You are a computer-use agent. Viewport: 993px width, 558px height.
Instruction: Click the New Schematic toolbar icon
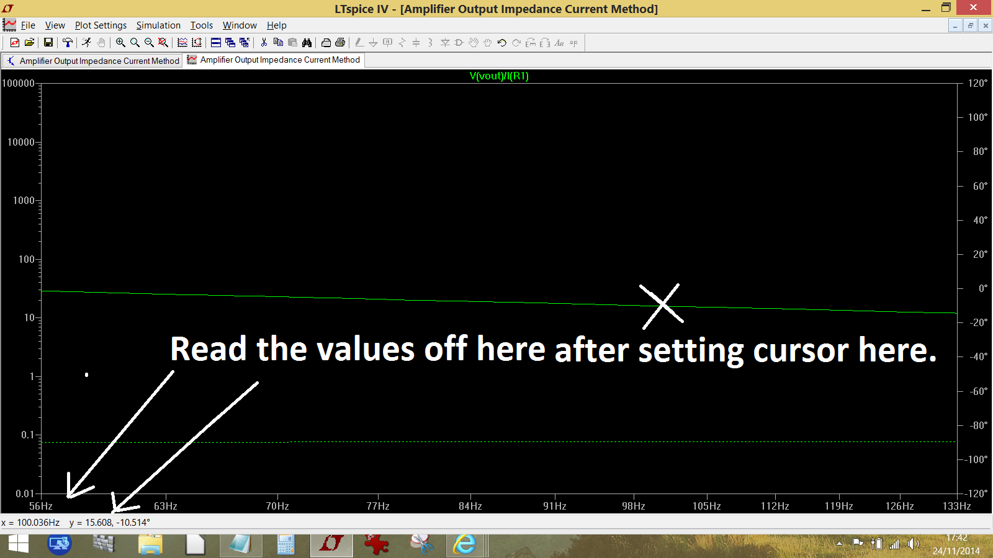tap(15, 42)
